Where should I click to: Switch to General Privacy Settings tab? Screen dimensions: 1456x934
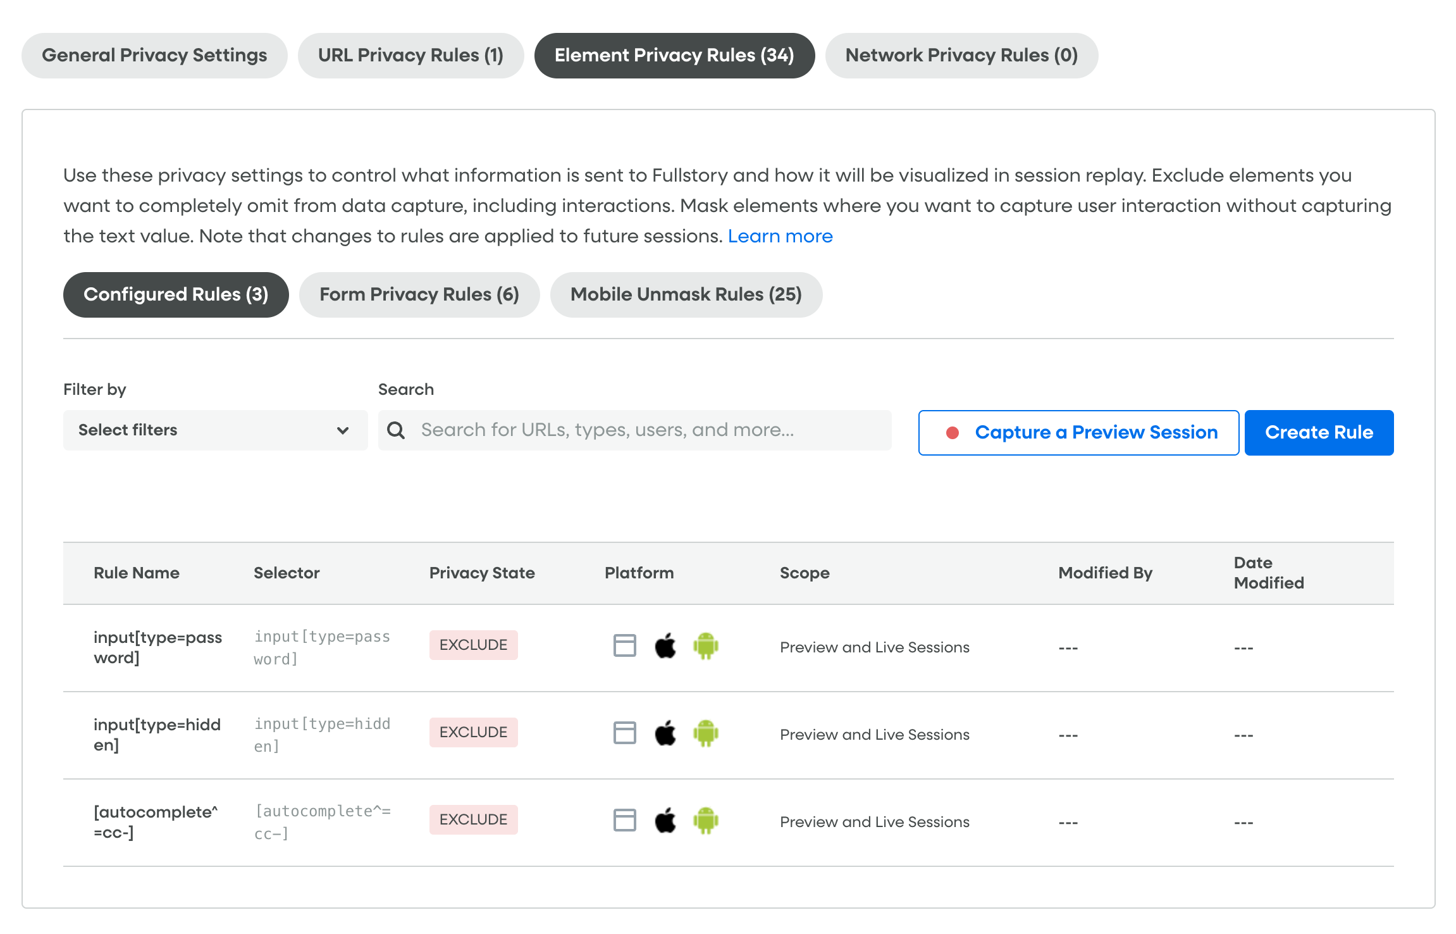click(154, 56)
